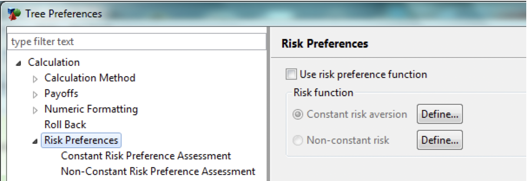
Task: Expand the Calculation Method node arrow
Action: pyautogui.click(x=36, y=78)
